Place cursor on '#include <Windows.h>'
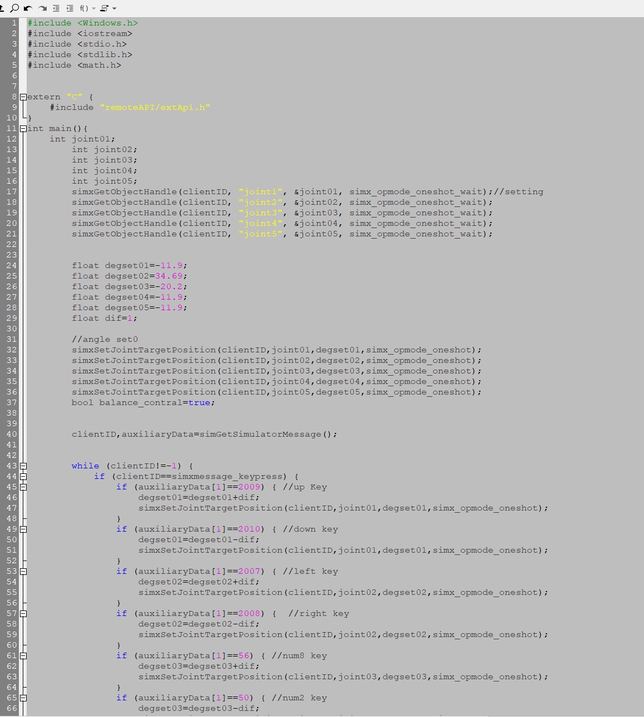This screenshot has width=644, height=717. pos(83,23)
